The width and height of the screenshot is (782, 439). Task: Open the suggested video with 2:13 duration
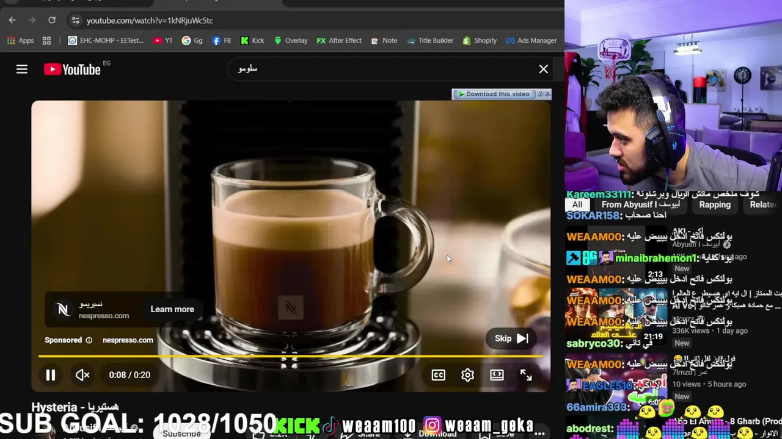[x=616, y=254]
